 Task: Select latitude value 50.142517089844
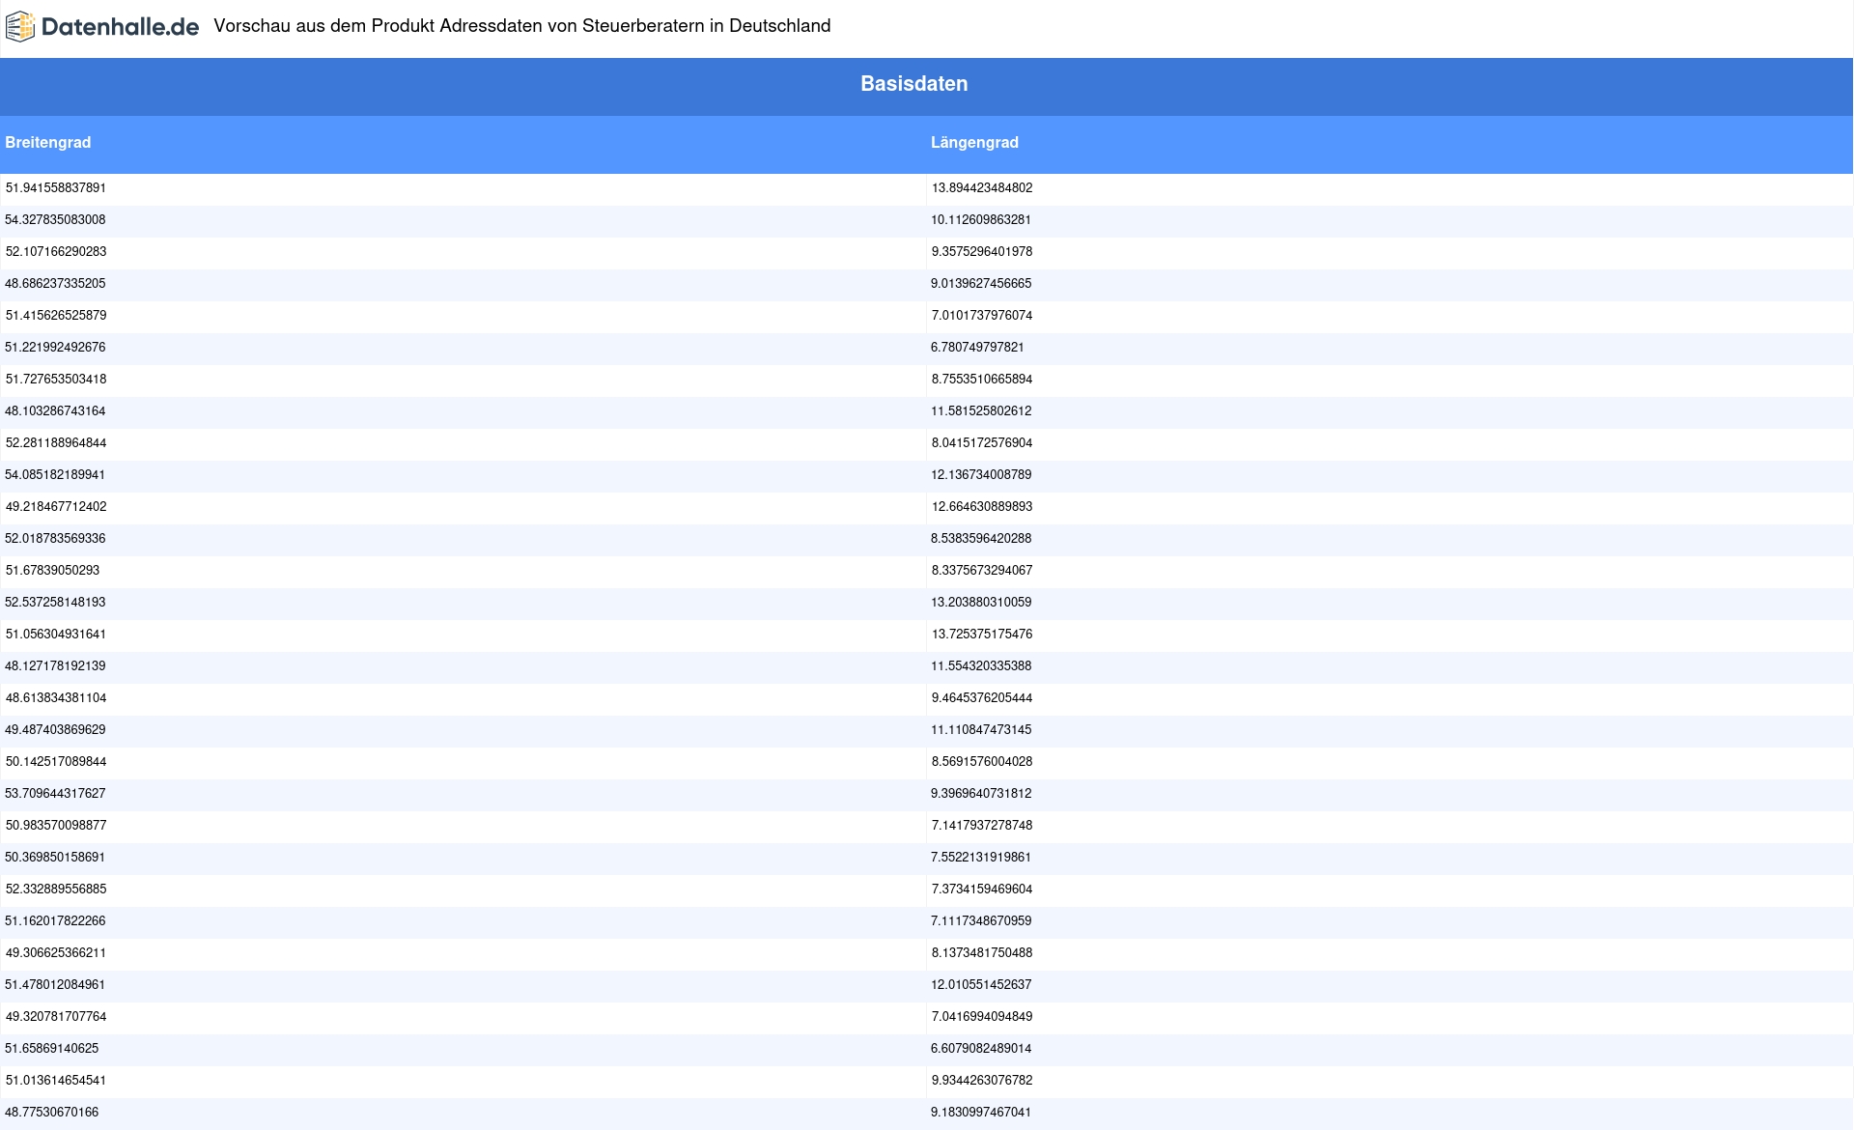coord(56,762)
